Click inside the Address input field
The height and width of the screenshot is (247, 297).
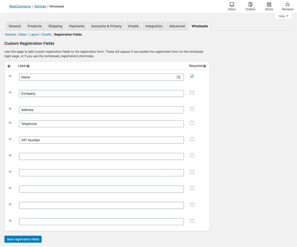point(101,110)
